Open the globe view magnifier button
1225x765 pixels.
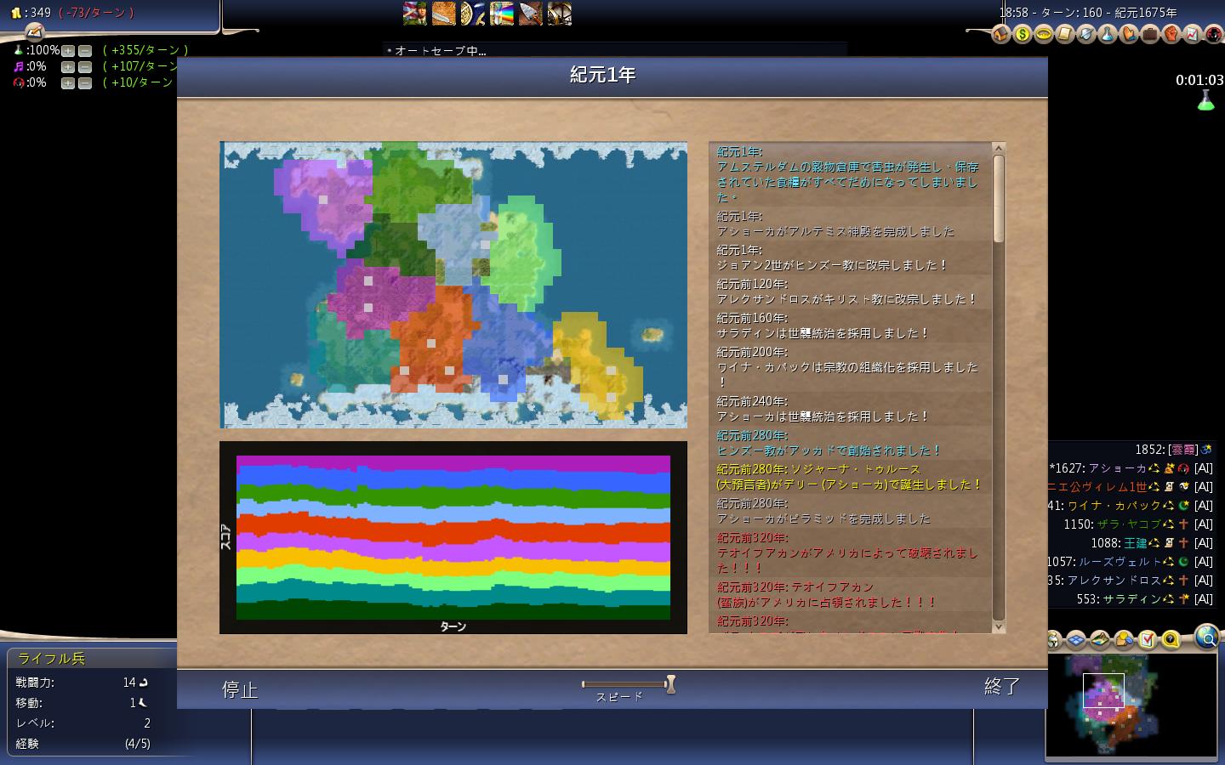pos(1206,637)
